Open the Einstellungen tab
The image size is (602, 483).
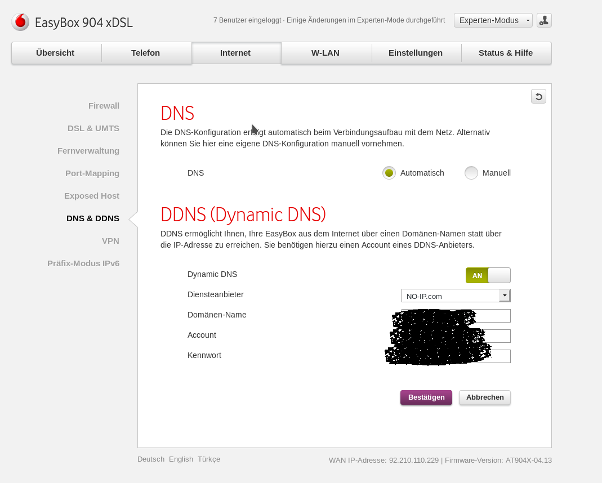[x=416, y=53]
